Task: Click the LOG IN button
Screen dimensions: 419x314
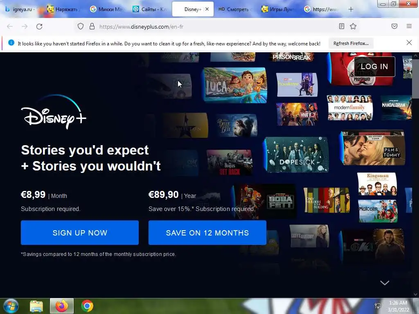Action: pos(374,67)
